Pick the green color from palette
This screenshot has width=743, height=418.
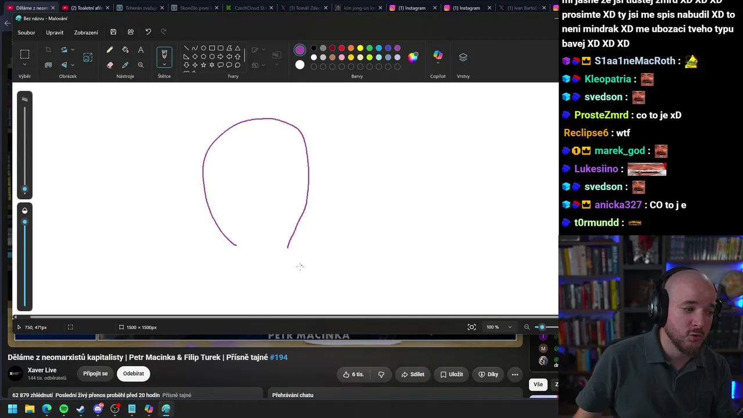(370, 48)
